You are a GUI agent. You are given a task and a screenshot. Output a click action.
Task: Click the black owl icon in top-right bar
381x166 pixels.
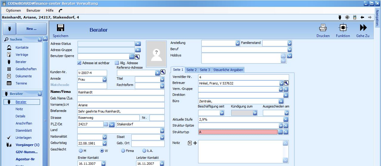[340, 17]
